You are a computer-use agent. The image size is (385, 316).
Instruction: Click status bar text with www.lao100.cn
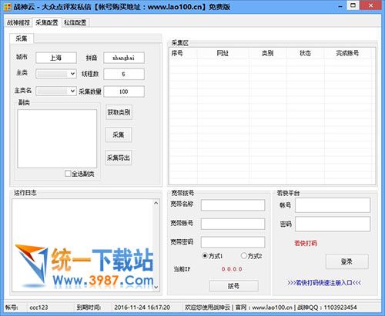271,308
